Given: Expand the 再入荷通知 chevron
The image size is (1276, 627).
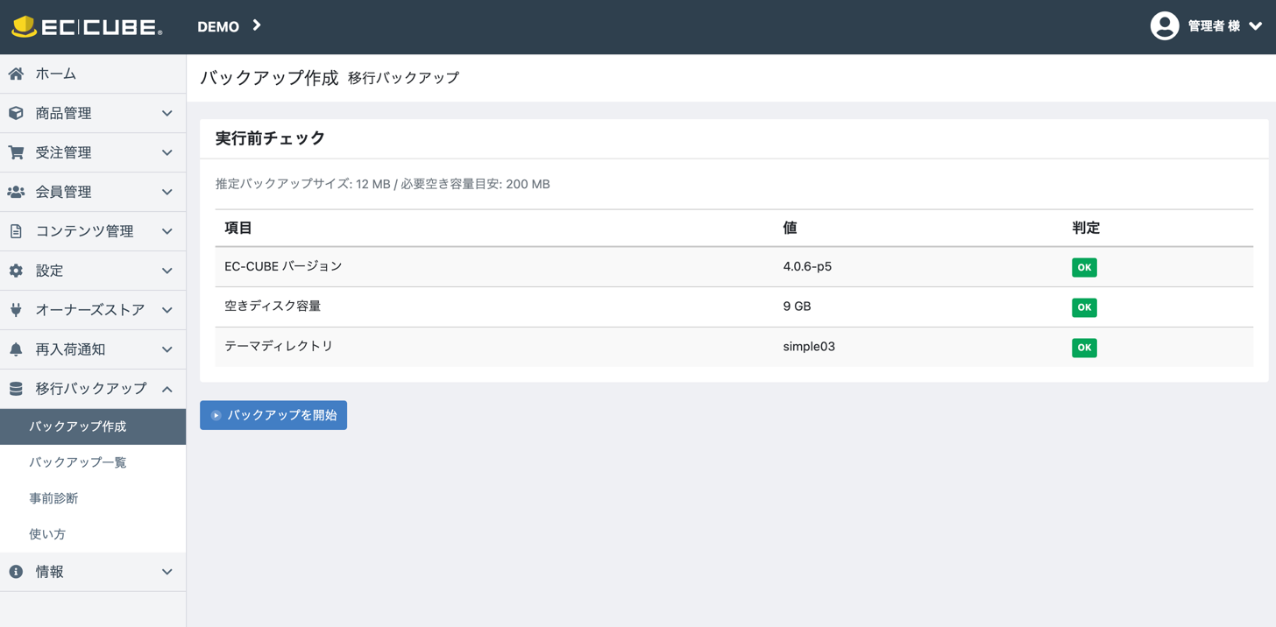Looking at the screenshot, I should coord(167,350).
